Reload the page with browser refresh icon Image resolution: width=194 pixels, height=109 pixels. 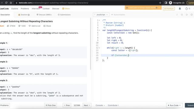pyautogui.click(x=6, y=3)
